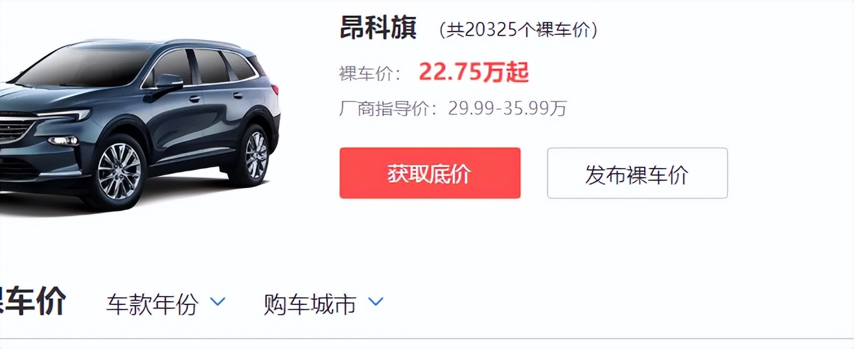Screen dimensions: 854x349
Task: Open the 昂科旗 model title
Action: (378, 28)
